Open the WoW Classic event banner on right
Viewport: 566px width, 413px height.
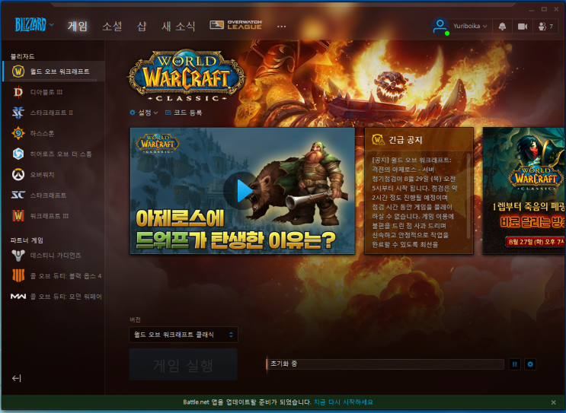(x=524, y=191)
